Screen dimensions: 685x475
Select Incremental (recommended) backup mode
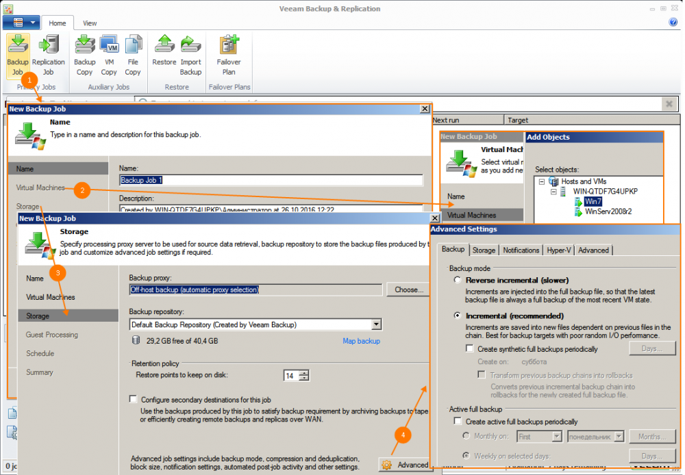tap(458, 316)
